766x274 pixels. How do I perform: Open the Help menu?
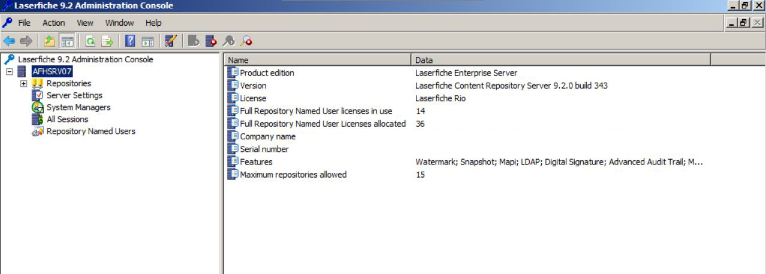point(153,23)
